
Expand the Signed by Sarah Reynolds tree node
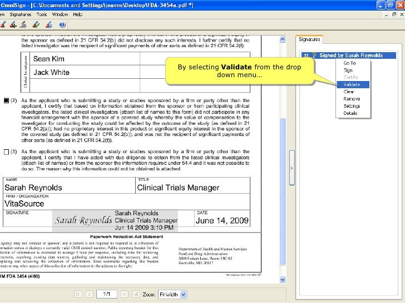click(306, 55)
